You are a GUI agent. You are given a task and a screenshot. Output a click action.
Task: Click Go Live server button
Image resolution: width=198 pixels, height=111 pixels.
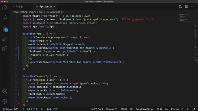(162, 109)
